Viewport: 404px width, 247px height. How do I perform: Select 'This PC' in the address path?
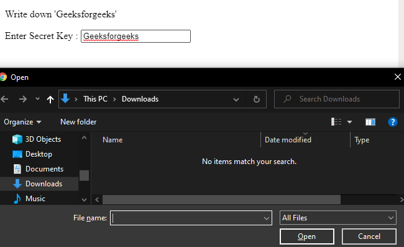click(95, 99)
